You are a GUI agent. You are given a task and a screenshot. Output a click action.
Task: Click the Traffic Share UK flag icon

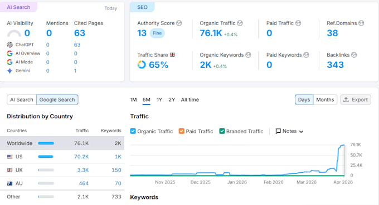[x=172, y=55]
